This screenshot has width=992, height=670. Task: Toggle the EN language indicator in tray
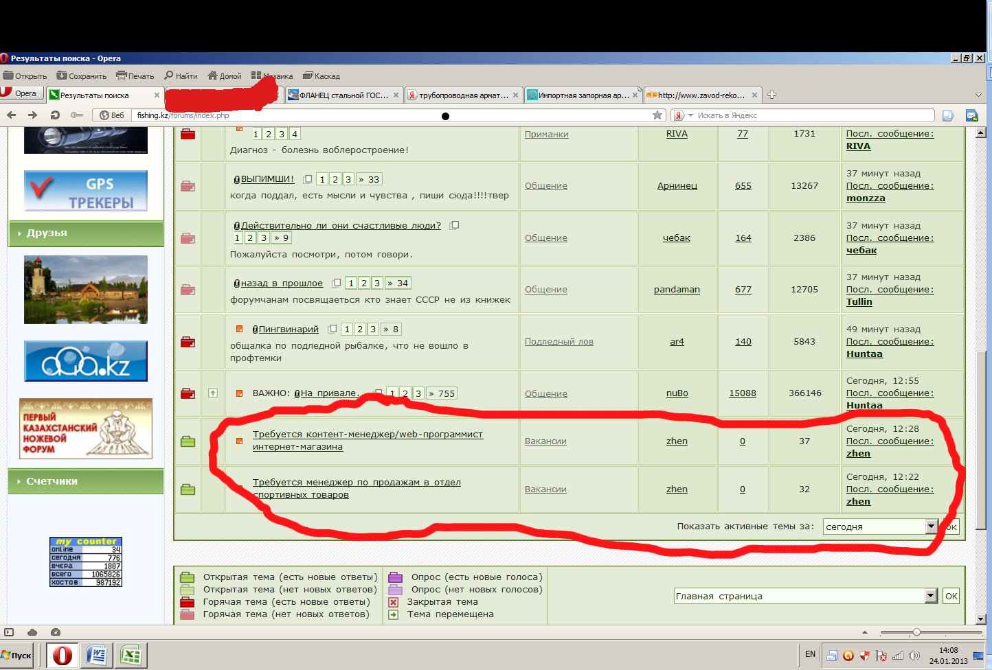[x=810, y=654]
